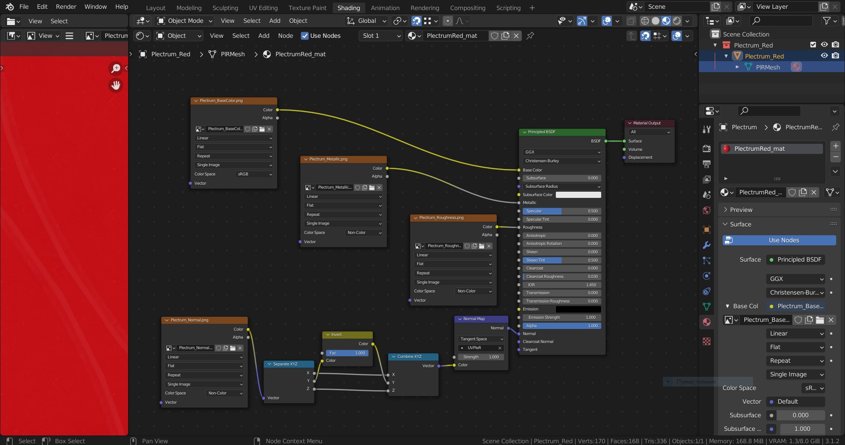
Task: Open Color Space sRGB dropdown on BaseColor node
Action: [x=254, y=174]
